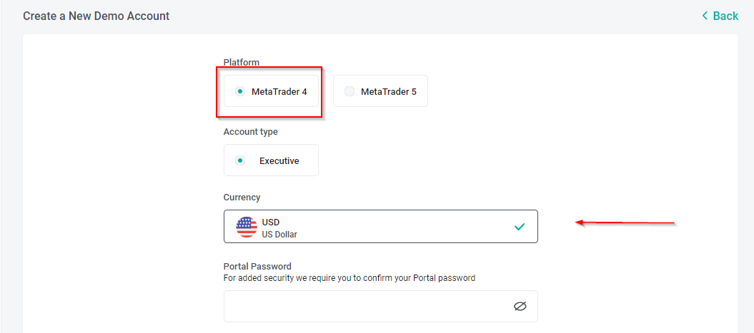Click the Portal Password field label
Screen dimensions: 754x333
coord(258,266)
